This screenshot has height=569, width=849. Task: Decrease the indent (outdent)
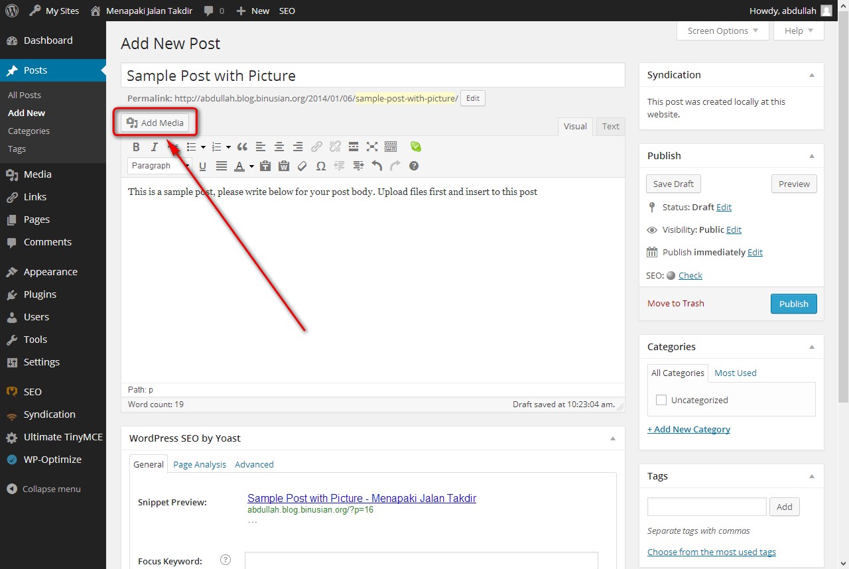340,166
